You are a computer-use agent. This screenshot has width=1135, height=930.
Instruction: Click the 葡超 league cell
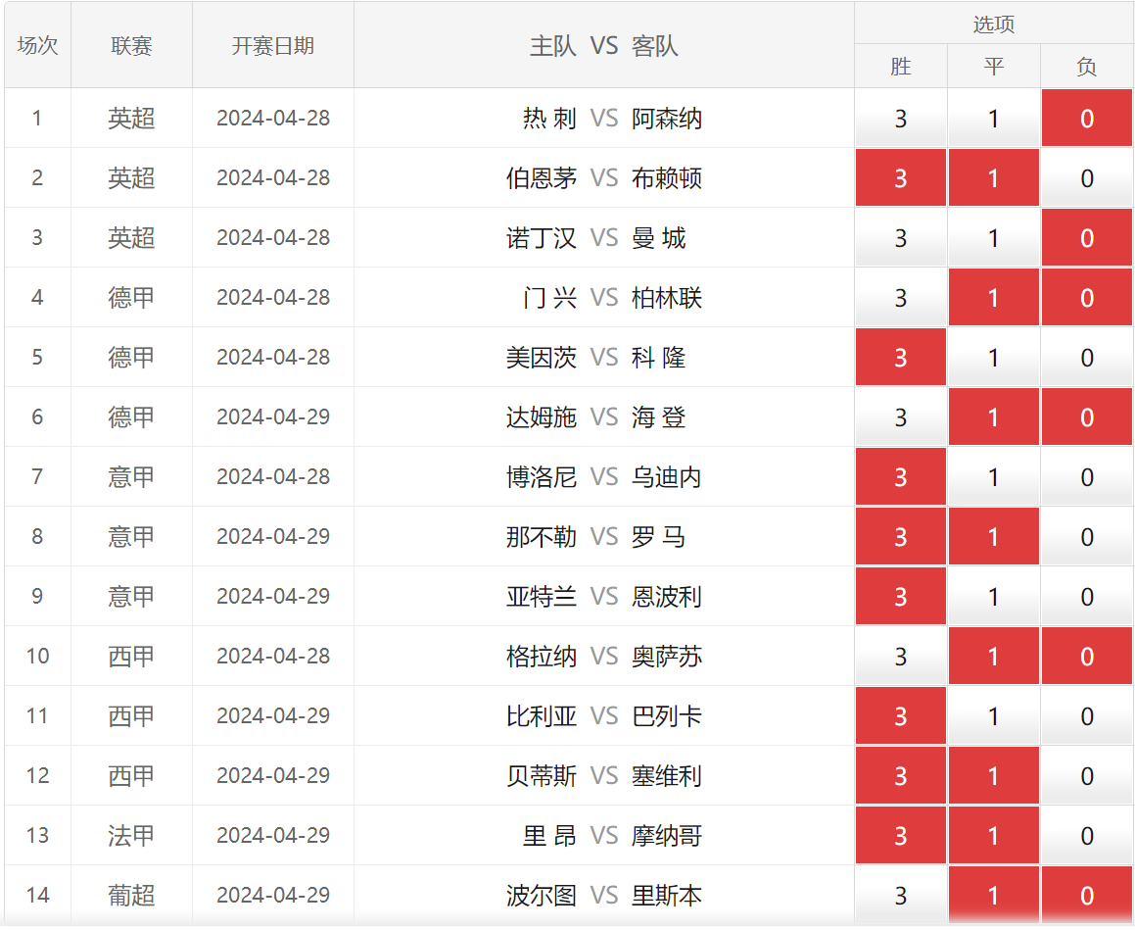(x=132, y=896)
